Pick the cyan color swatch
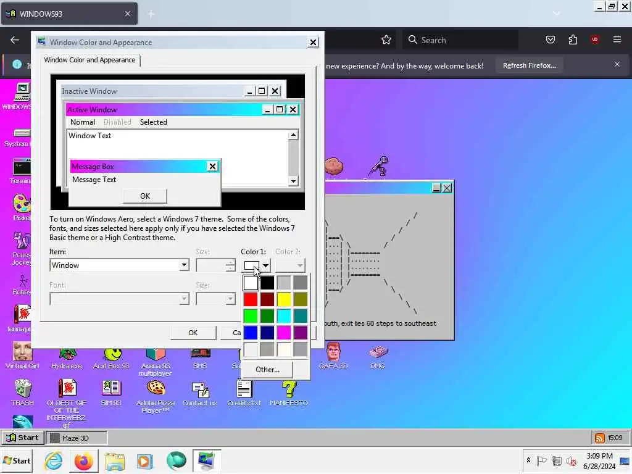 [284, 316]
